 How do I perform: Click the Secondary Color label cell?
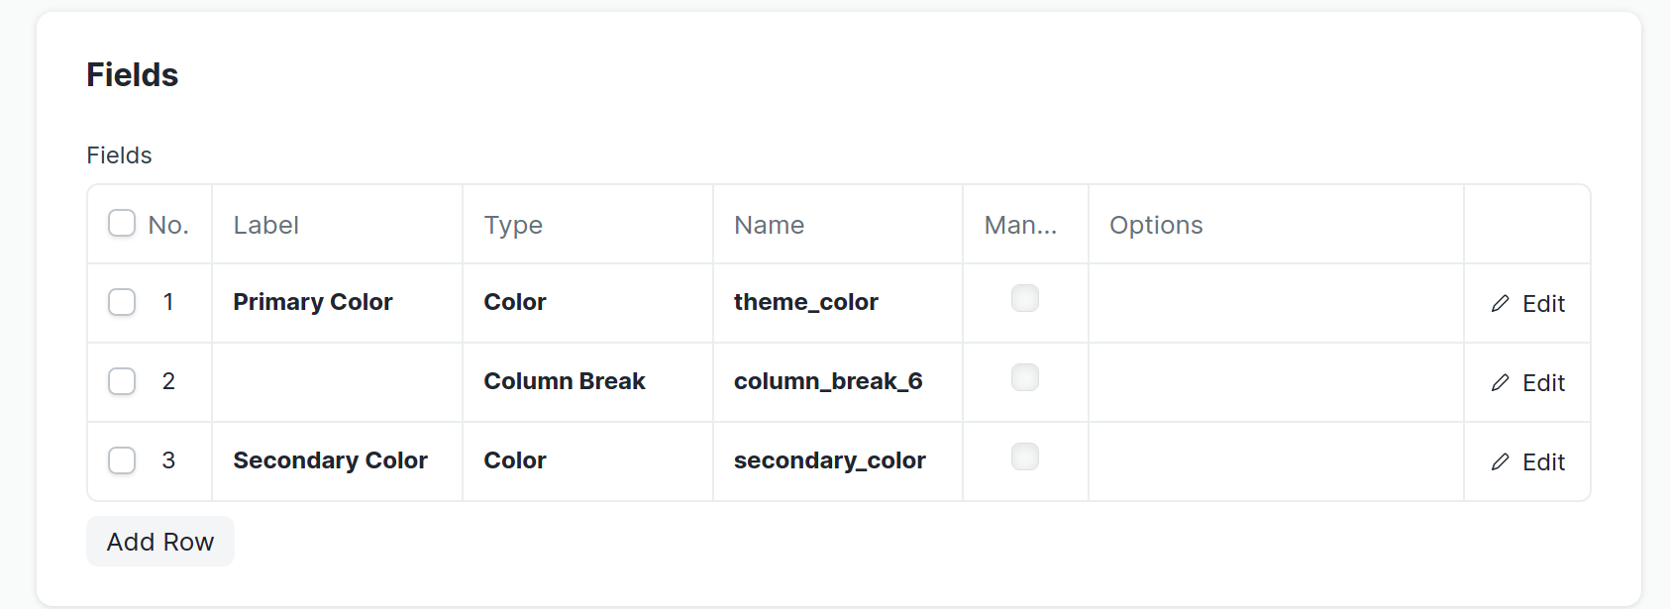pos(331,460)
